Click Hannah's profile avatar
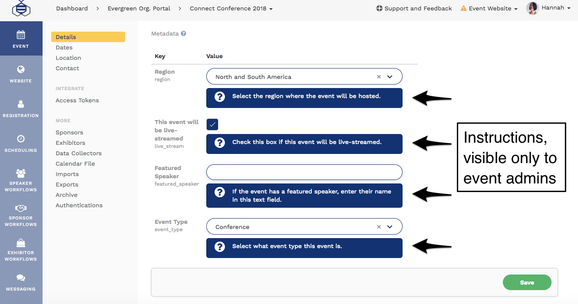 (532, 8)
